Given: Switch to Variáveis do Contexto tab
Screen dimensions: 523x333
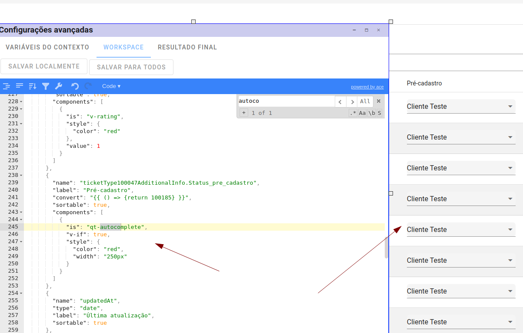Looking at the screenshot, I should [47, 47].
